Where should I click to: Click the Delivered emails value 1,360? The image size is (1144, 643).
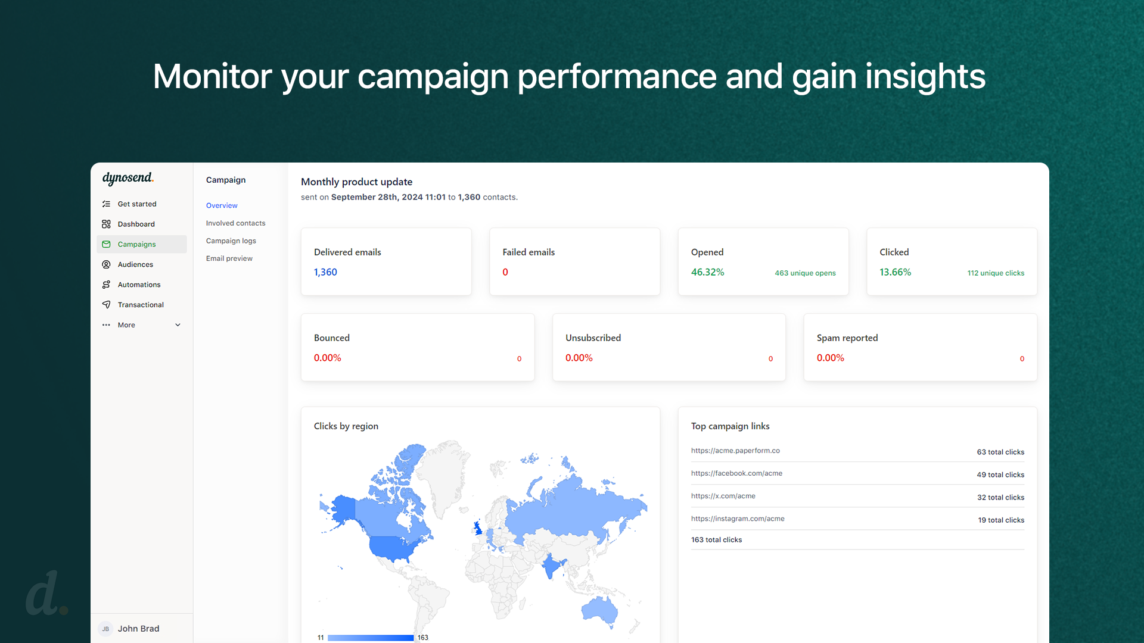[x=325, y=272]
